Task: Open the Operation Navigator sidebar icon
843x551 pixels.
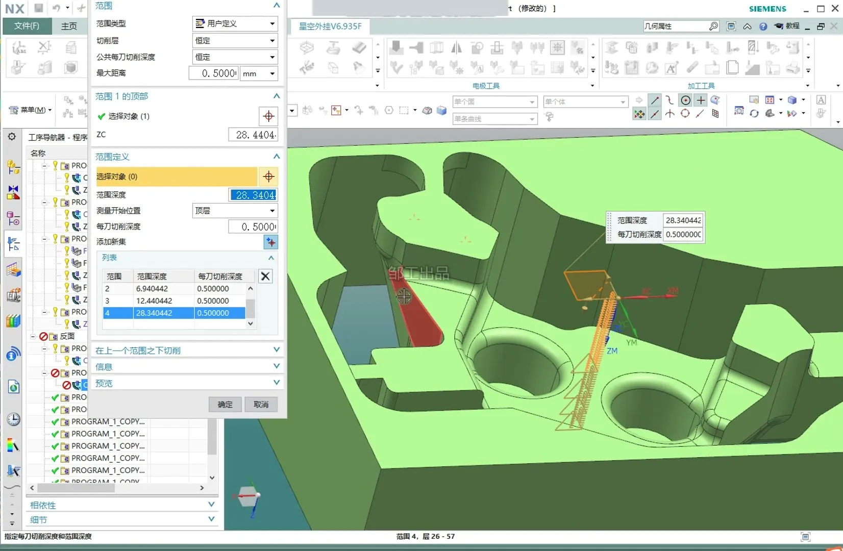Action: [13, 244]
